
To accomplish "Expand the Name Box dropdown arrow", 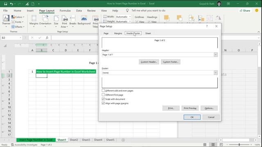I will click(x=20, y=38).
